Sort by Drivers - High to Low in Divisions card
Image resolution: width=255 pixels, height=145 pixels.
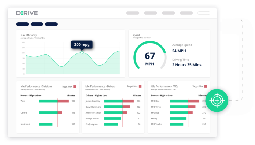[x=31, y=96]
